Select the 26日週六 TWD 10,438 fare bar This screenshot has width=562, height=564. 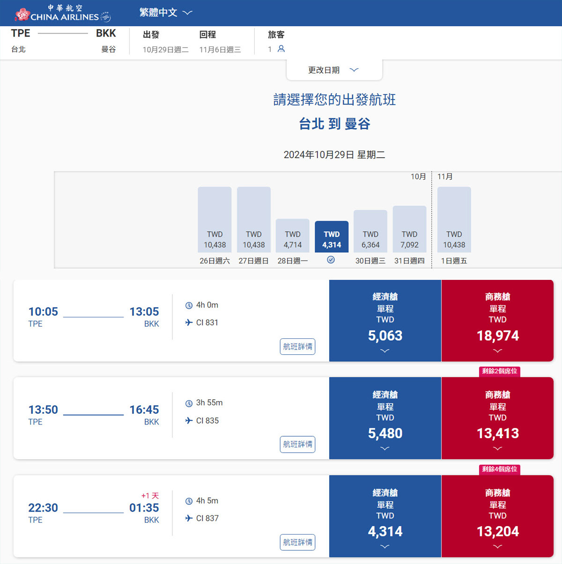click(214, 220)
